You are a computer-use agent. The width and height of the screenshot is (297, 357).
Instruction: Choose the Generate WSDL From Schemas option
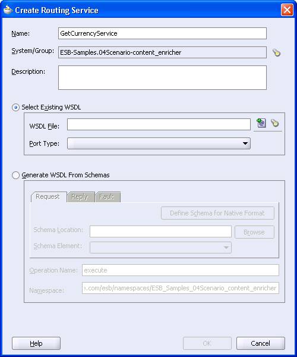coord(15,175)
